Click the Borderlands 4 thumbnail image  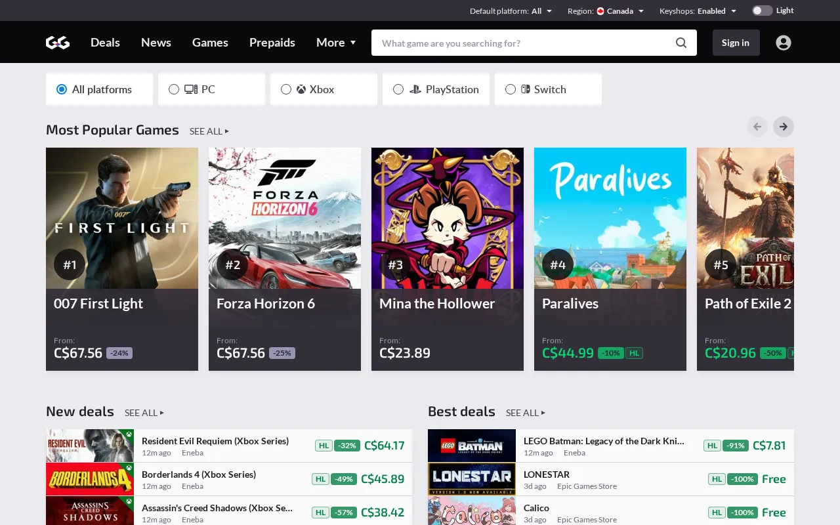[x=90, y=479]
